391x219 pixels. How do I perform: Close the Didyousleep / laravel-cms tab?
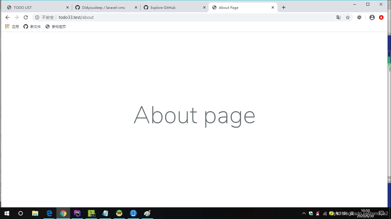coord(136,7)
